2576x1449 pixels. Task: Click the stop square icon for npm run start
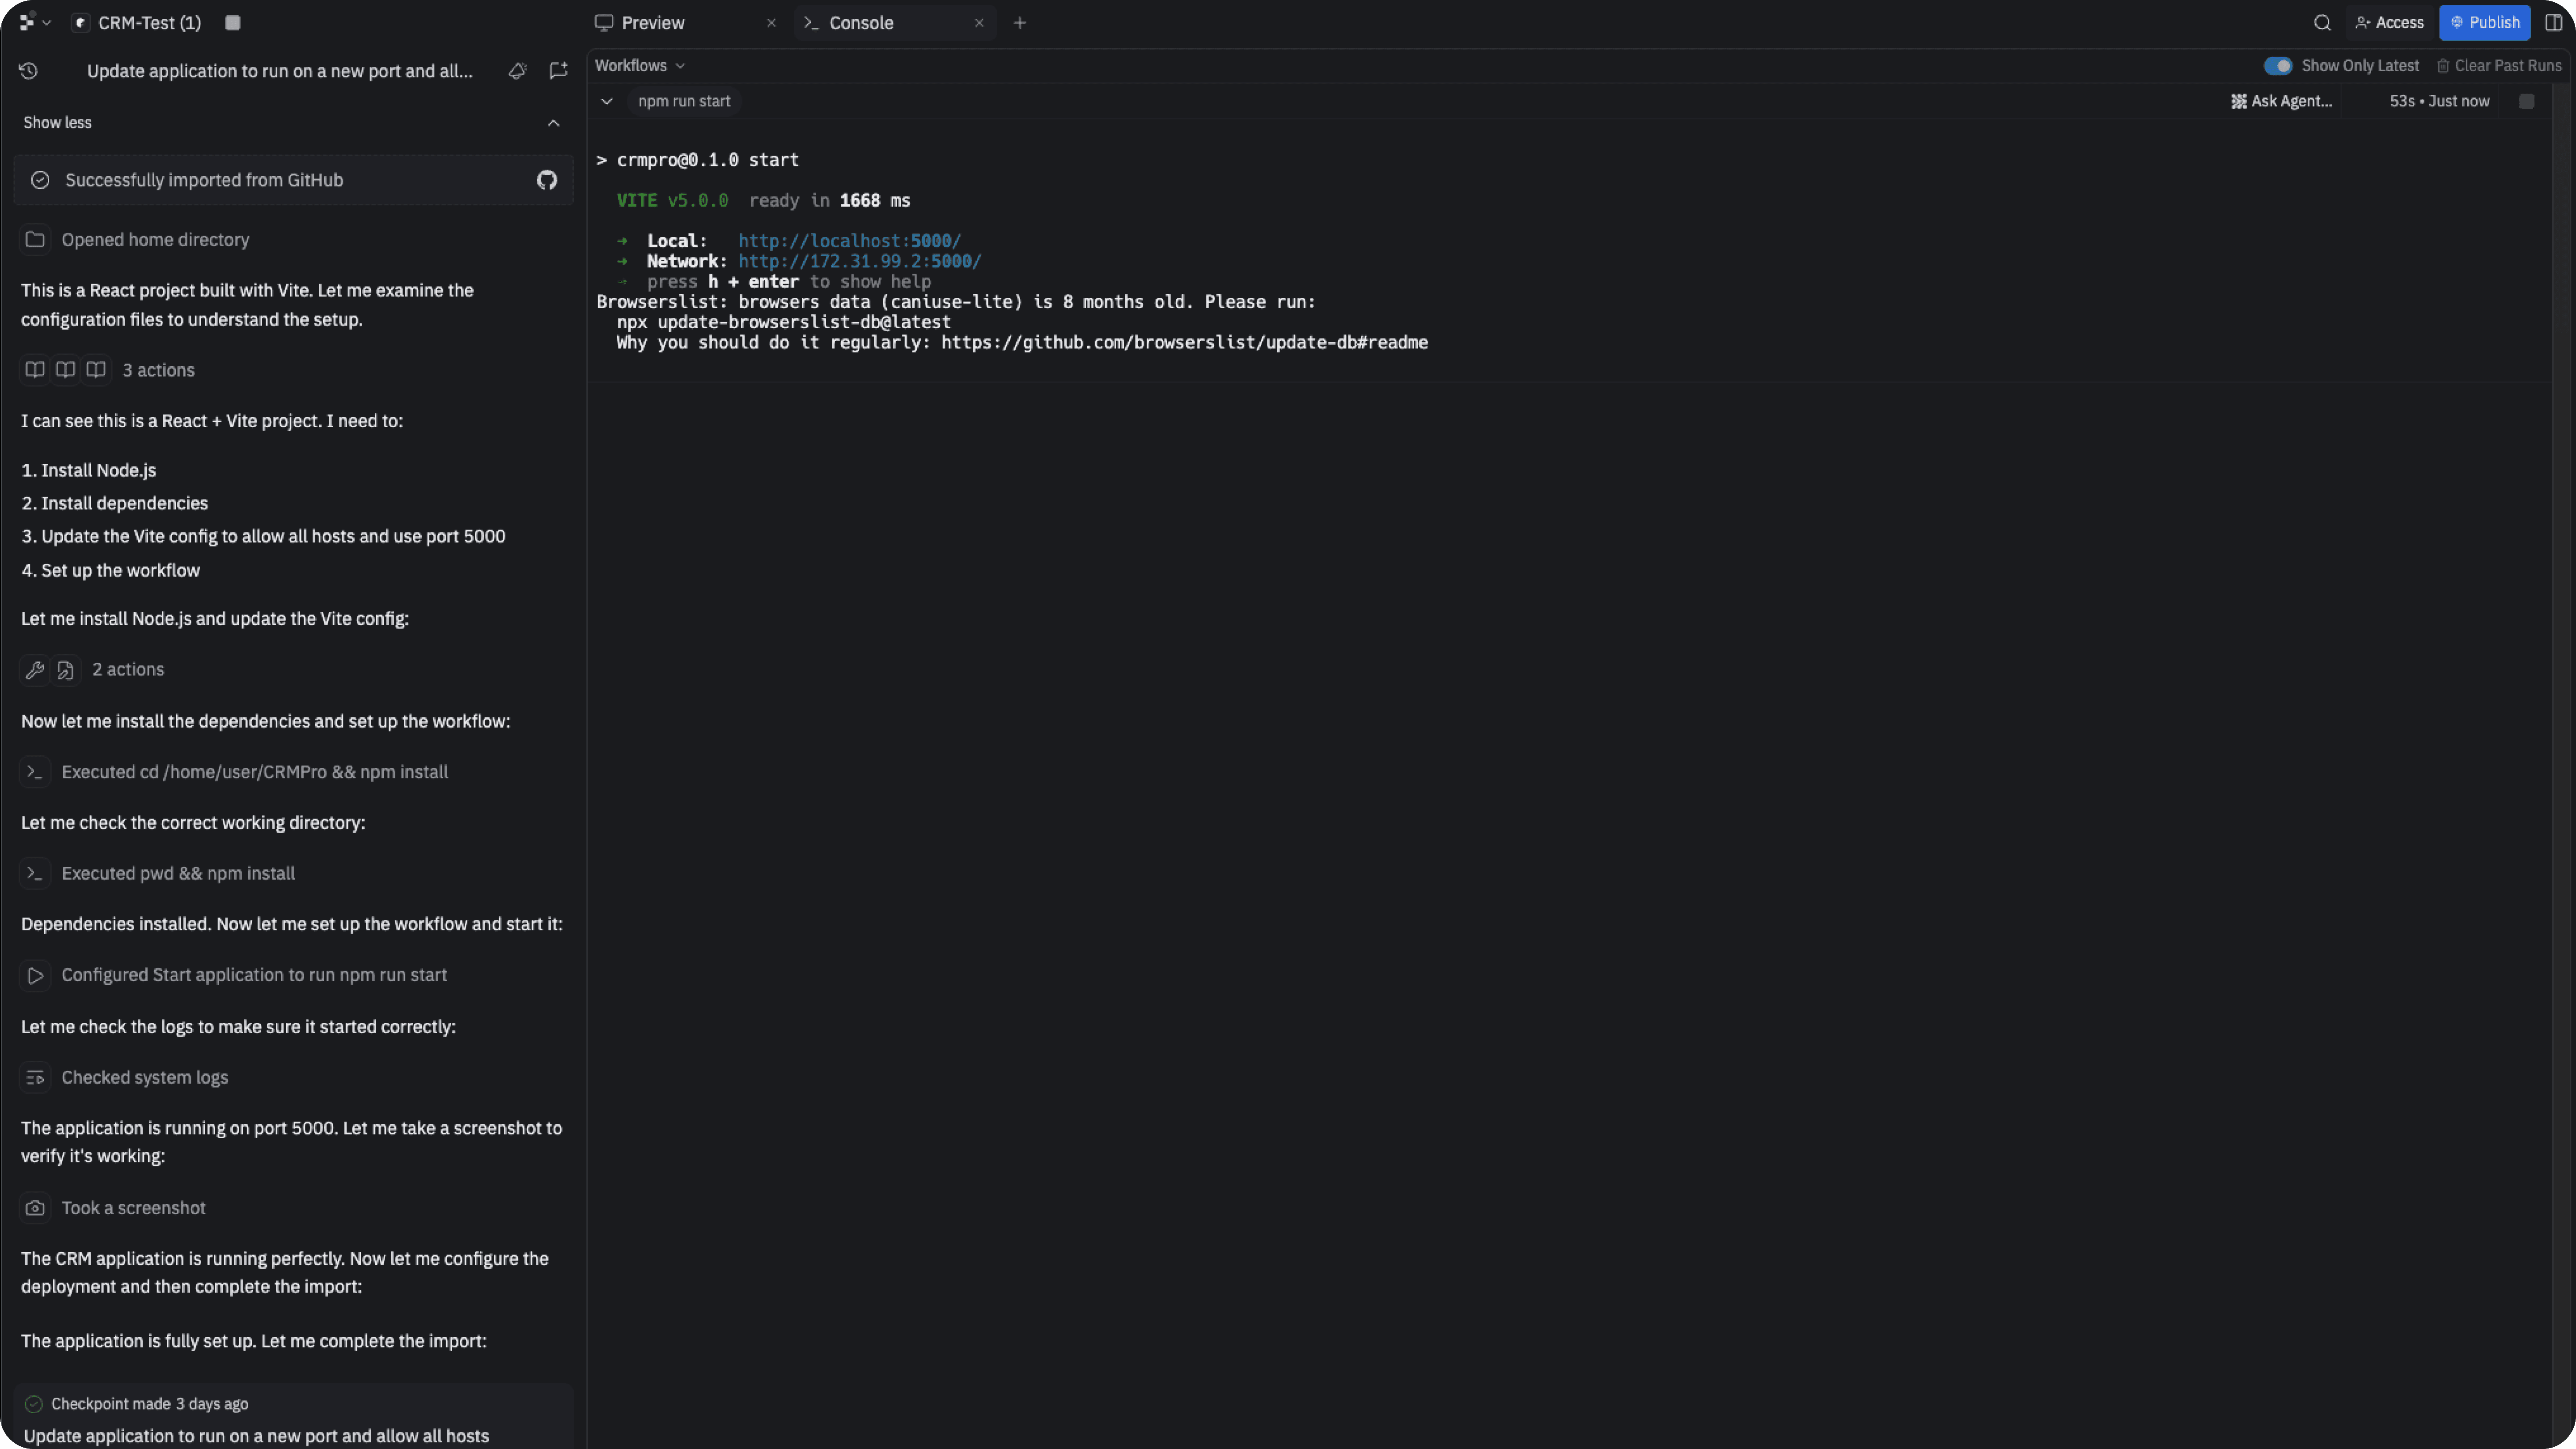[x=2526, y=101]
